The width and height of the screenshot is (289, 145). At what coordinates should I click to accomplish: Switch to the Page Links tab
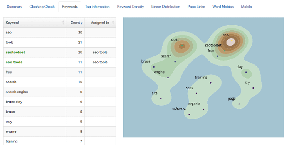[x=196, y=7]
